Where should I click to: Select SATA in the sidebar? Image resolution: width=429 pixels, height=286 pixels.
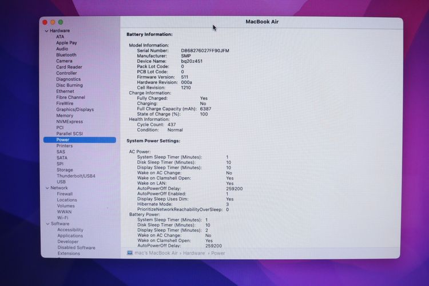pos(62,158)
